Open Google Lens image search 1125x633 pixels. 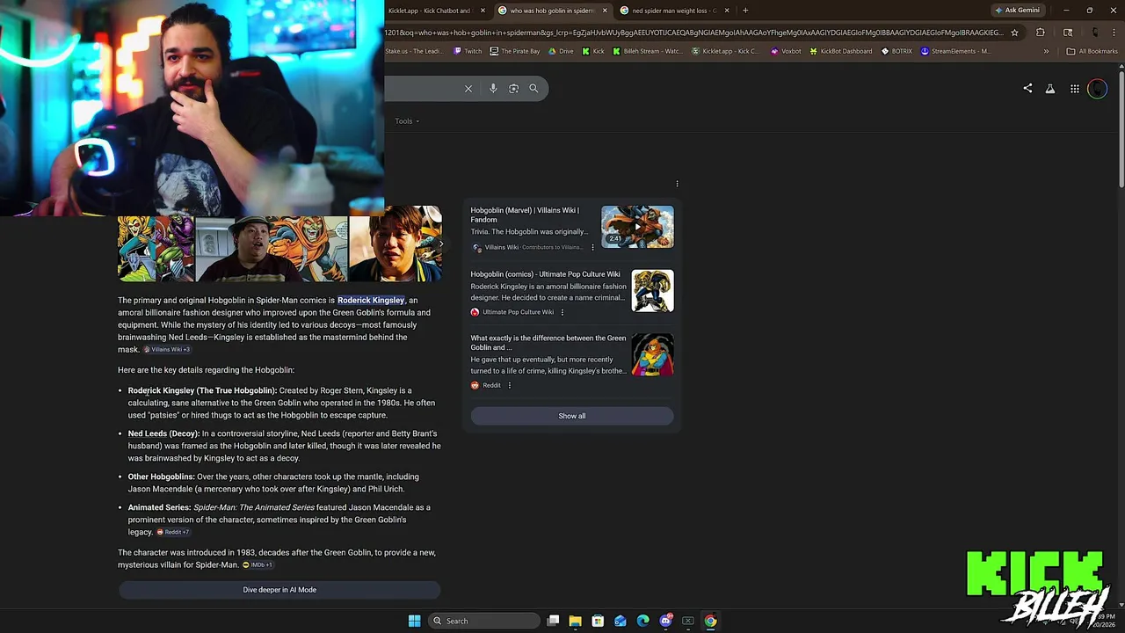(513, 89)
